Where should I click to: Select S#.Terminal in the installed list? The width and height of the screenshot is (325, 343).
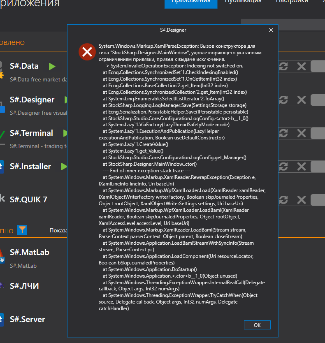coord(32,133)
